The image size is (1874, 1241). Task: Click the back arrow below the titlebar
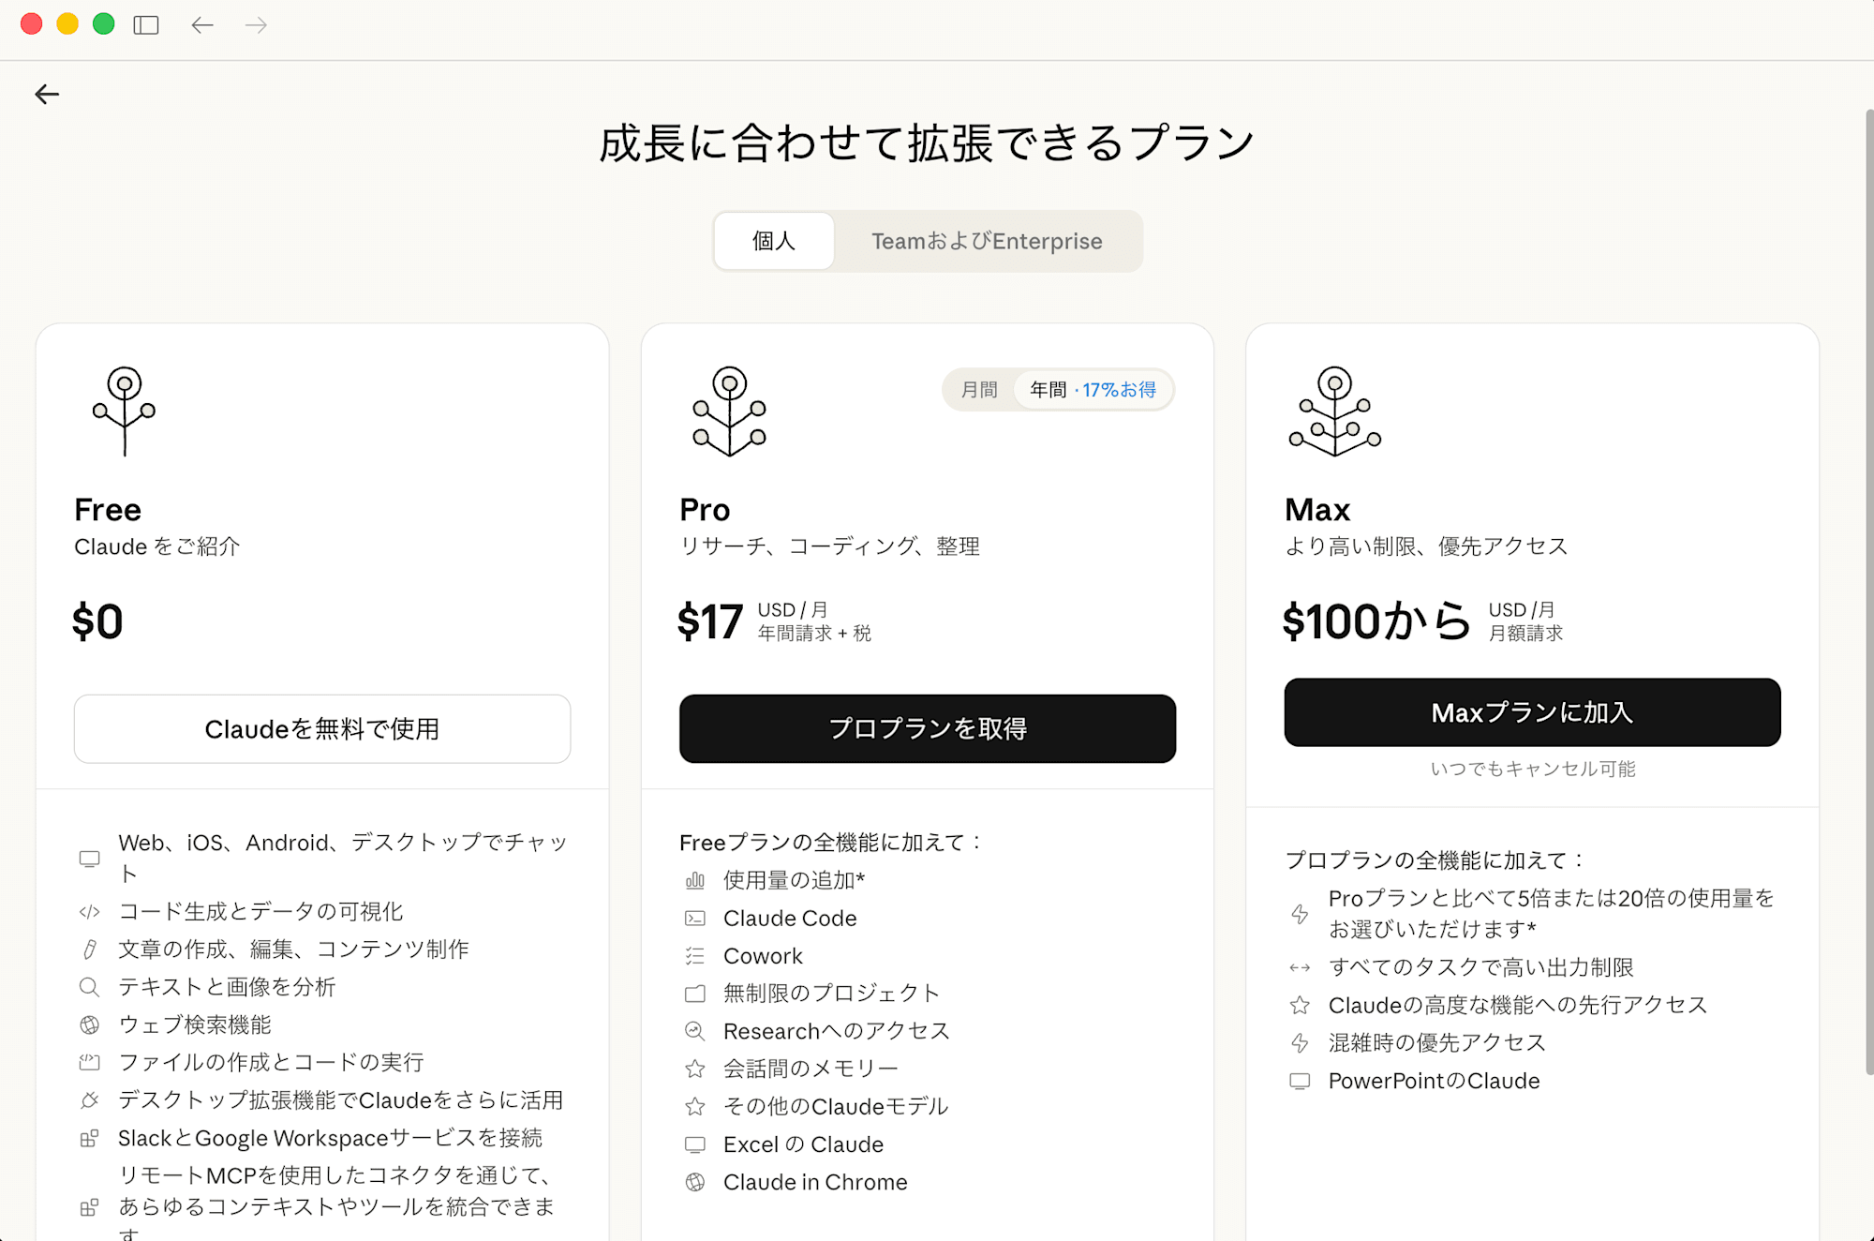(x=47, y=94)
